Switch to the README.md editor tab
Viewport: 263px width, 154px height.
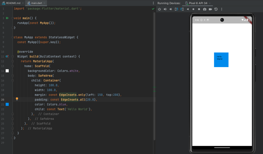13,3
